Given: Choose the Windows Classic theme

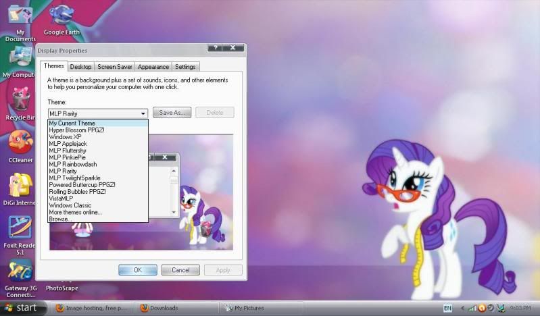Looking at the screenshot, I should (98, 205).
